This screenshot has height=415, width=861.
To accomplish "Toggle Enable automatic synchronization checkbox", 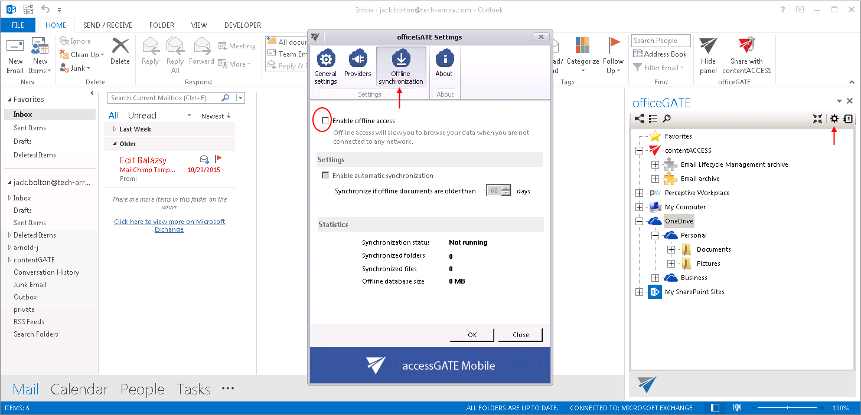I will click(325, 176).
